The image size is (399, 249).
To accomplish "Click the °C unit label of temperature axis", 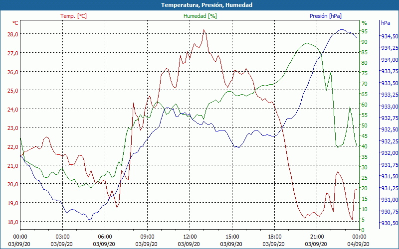I will [x=15, y=23].
